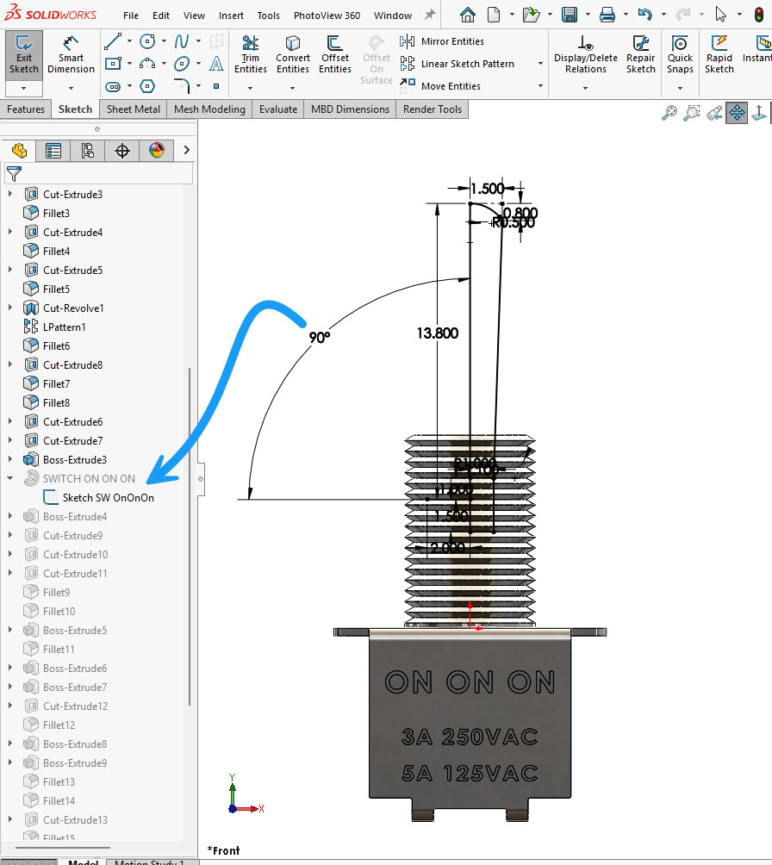Select the Smart Dimension tool
Viewport: 772px width, 865px height.
[x=71, y=54]
